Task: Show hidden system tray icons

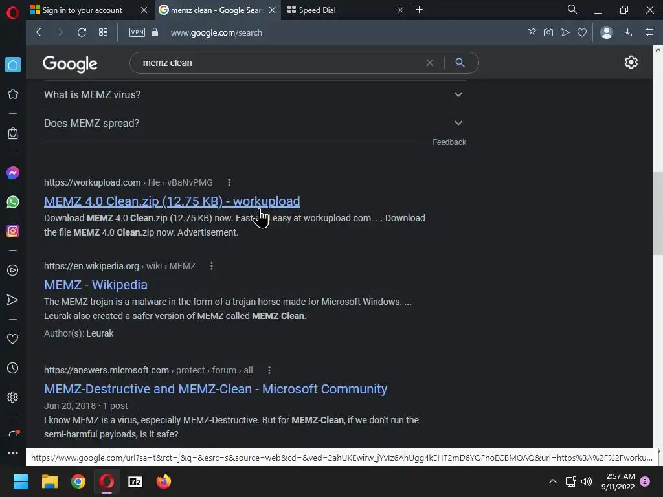Action: click(x=553, y=481)
